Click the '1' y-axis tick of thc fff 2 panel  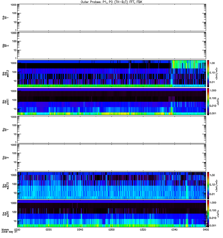16,170
